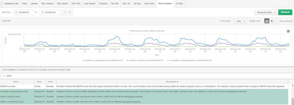This screenshot has width=294, height=105.
Task: Click the Description column sort arrow
Action: point(178,82)
